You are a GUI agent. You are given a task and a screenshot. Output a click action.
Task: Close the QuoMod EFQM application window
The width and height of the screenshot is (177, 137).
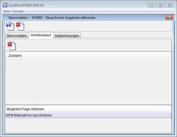169,5
